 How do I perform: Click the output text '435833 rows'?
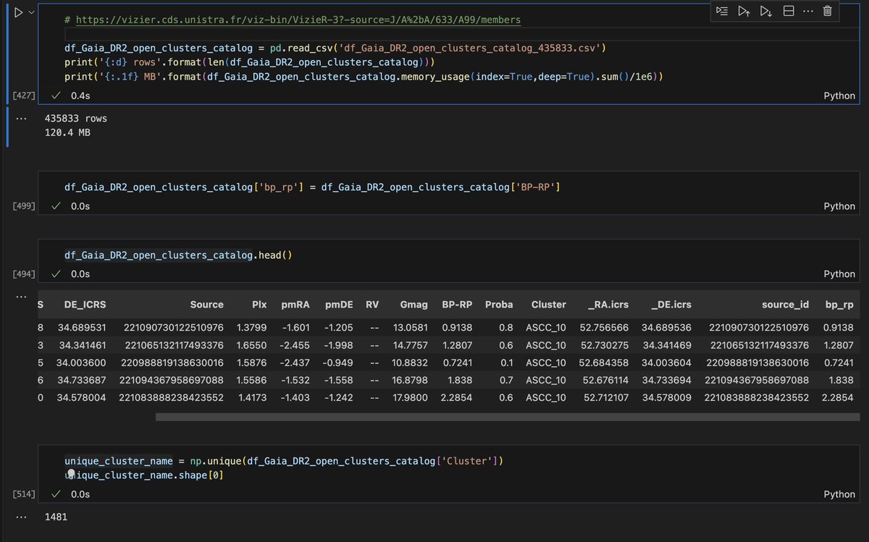coord(75,118)
